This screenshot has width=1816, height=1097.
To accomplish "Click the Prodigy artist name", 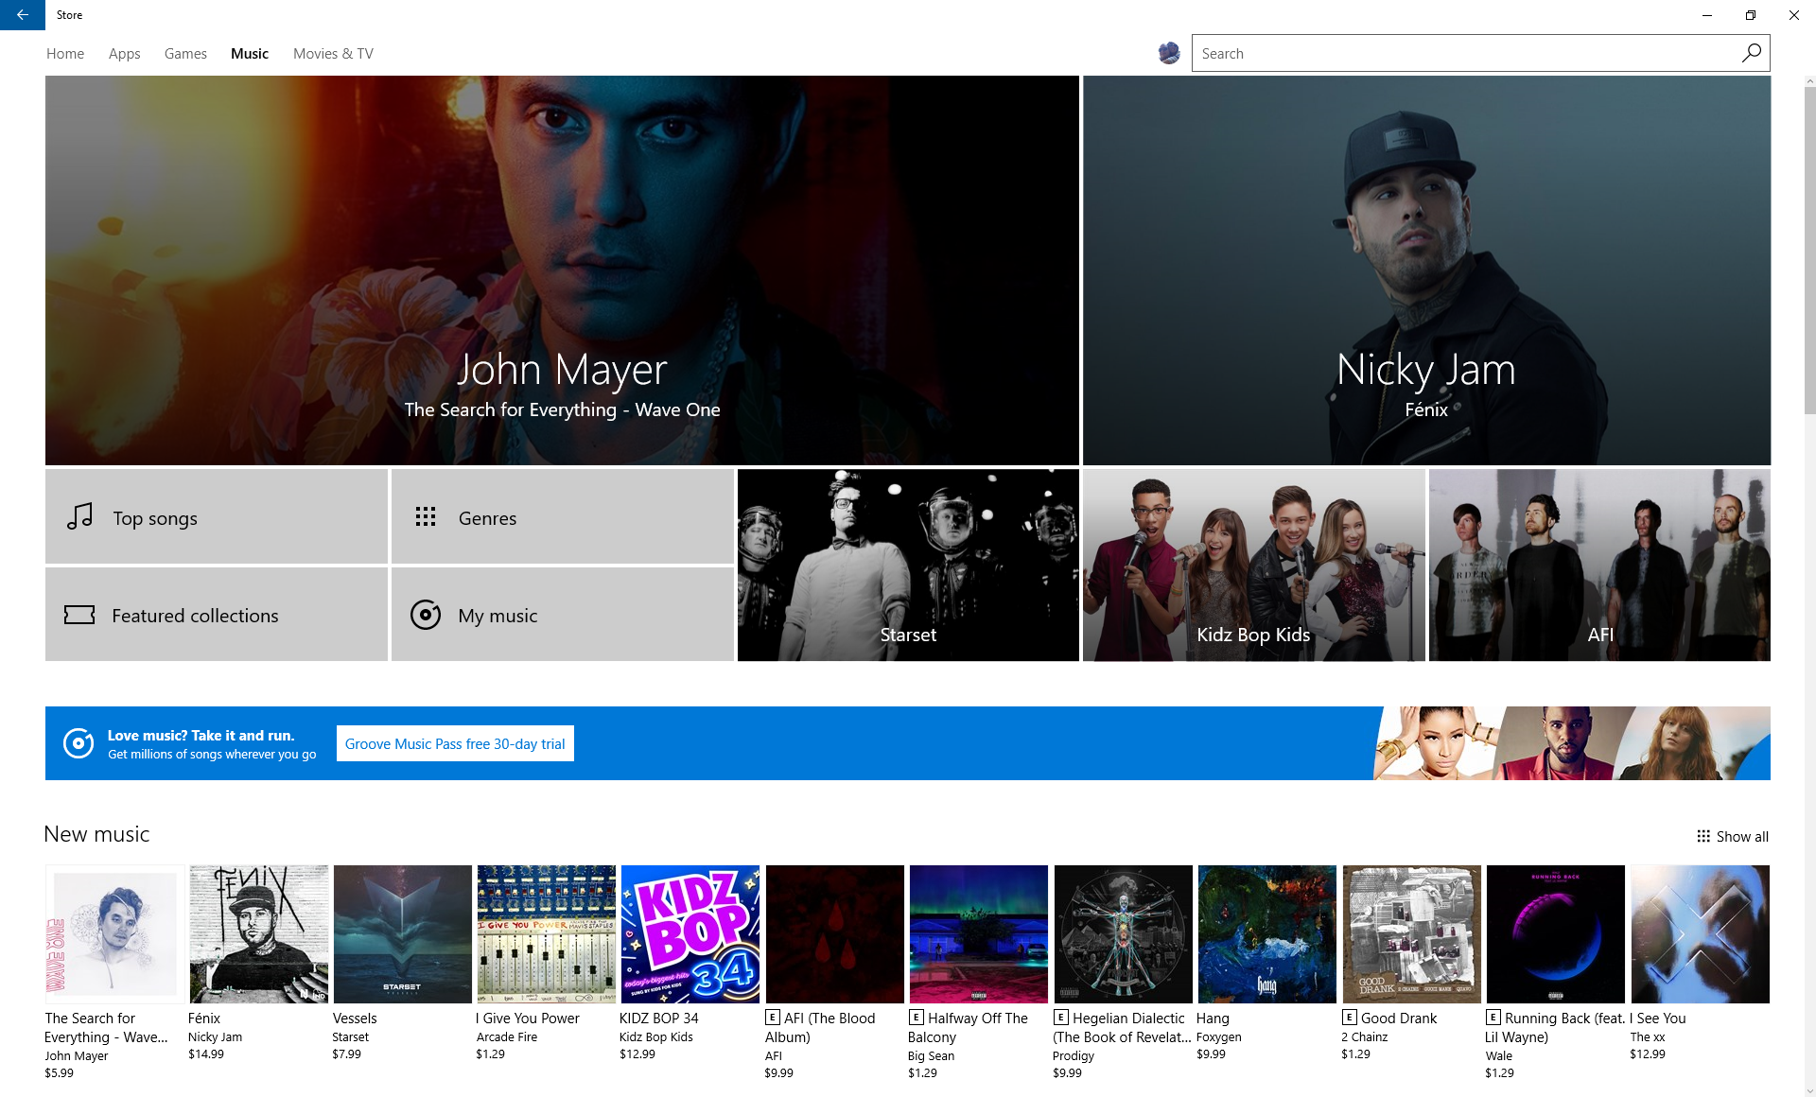I will [x=1074, y=1056].
